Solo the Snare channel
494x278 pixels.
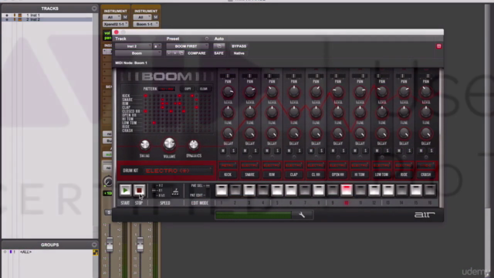tap(255, 151)
